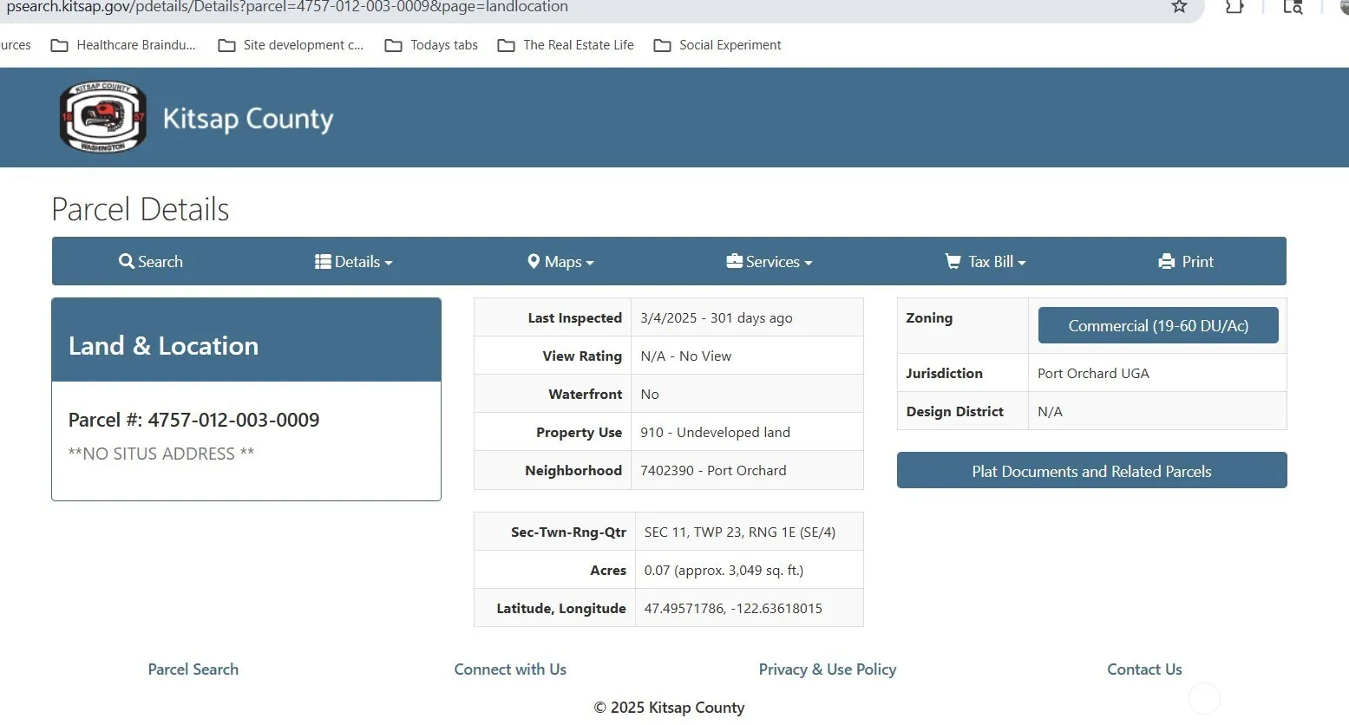Click the Maps location pin icon
Screen dimensions: 1349x725
pos(534,261)
